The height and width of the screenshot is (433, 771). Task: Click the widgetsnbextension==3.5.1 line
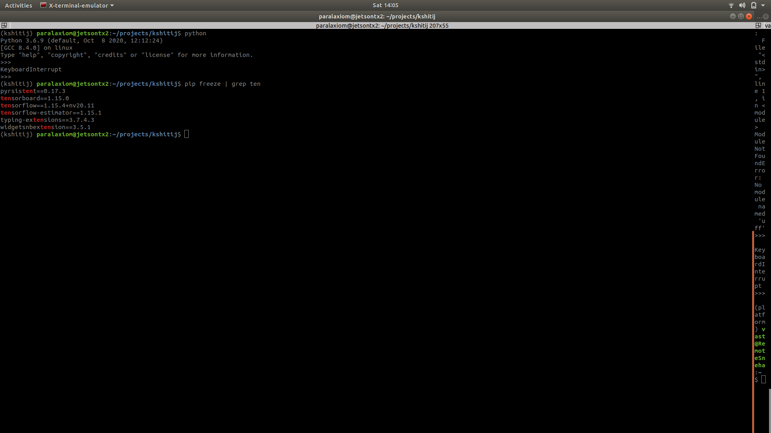pyautogui.click(x=45, y=127)
